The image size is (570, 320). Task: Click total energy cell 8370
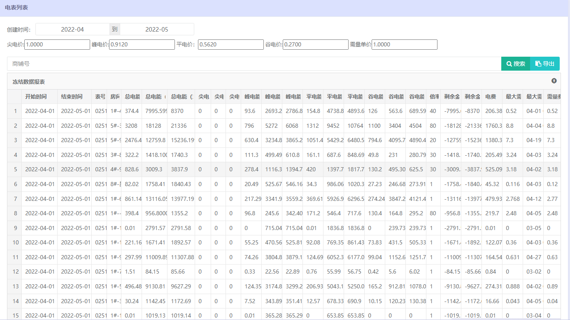pyautogui.click(x=181, y=111)
